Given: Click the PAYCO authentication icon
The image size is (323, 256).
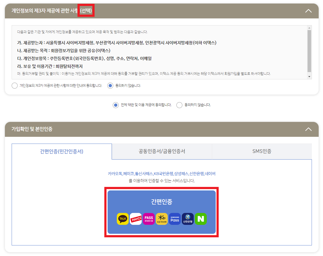Looking at the screenshot, I should click(136, 219).
